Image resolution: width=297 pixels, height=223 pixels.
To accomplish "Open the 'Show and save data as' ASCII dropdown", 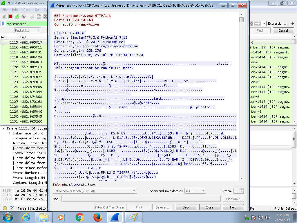I will (x=195, y=191).
